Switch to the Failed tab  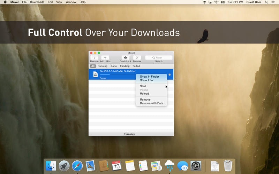pos(136,66)
